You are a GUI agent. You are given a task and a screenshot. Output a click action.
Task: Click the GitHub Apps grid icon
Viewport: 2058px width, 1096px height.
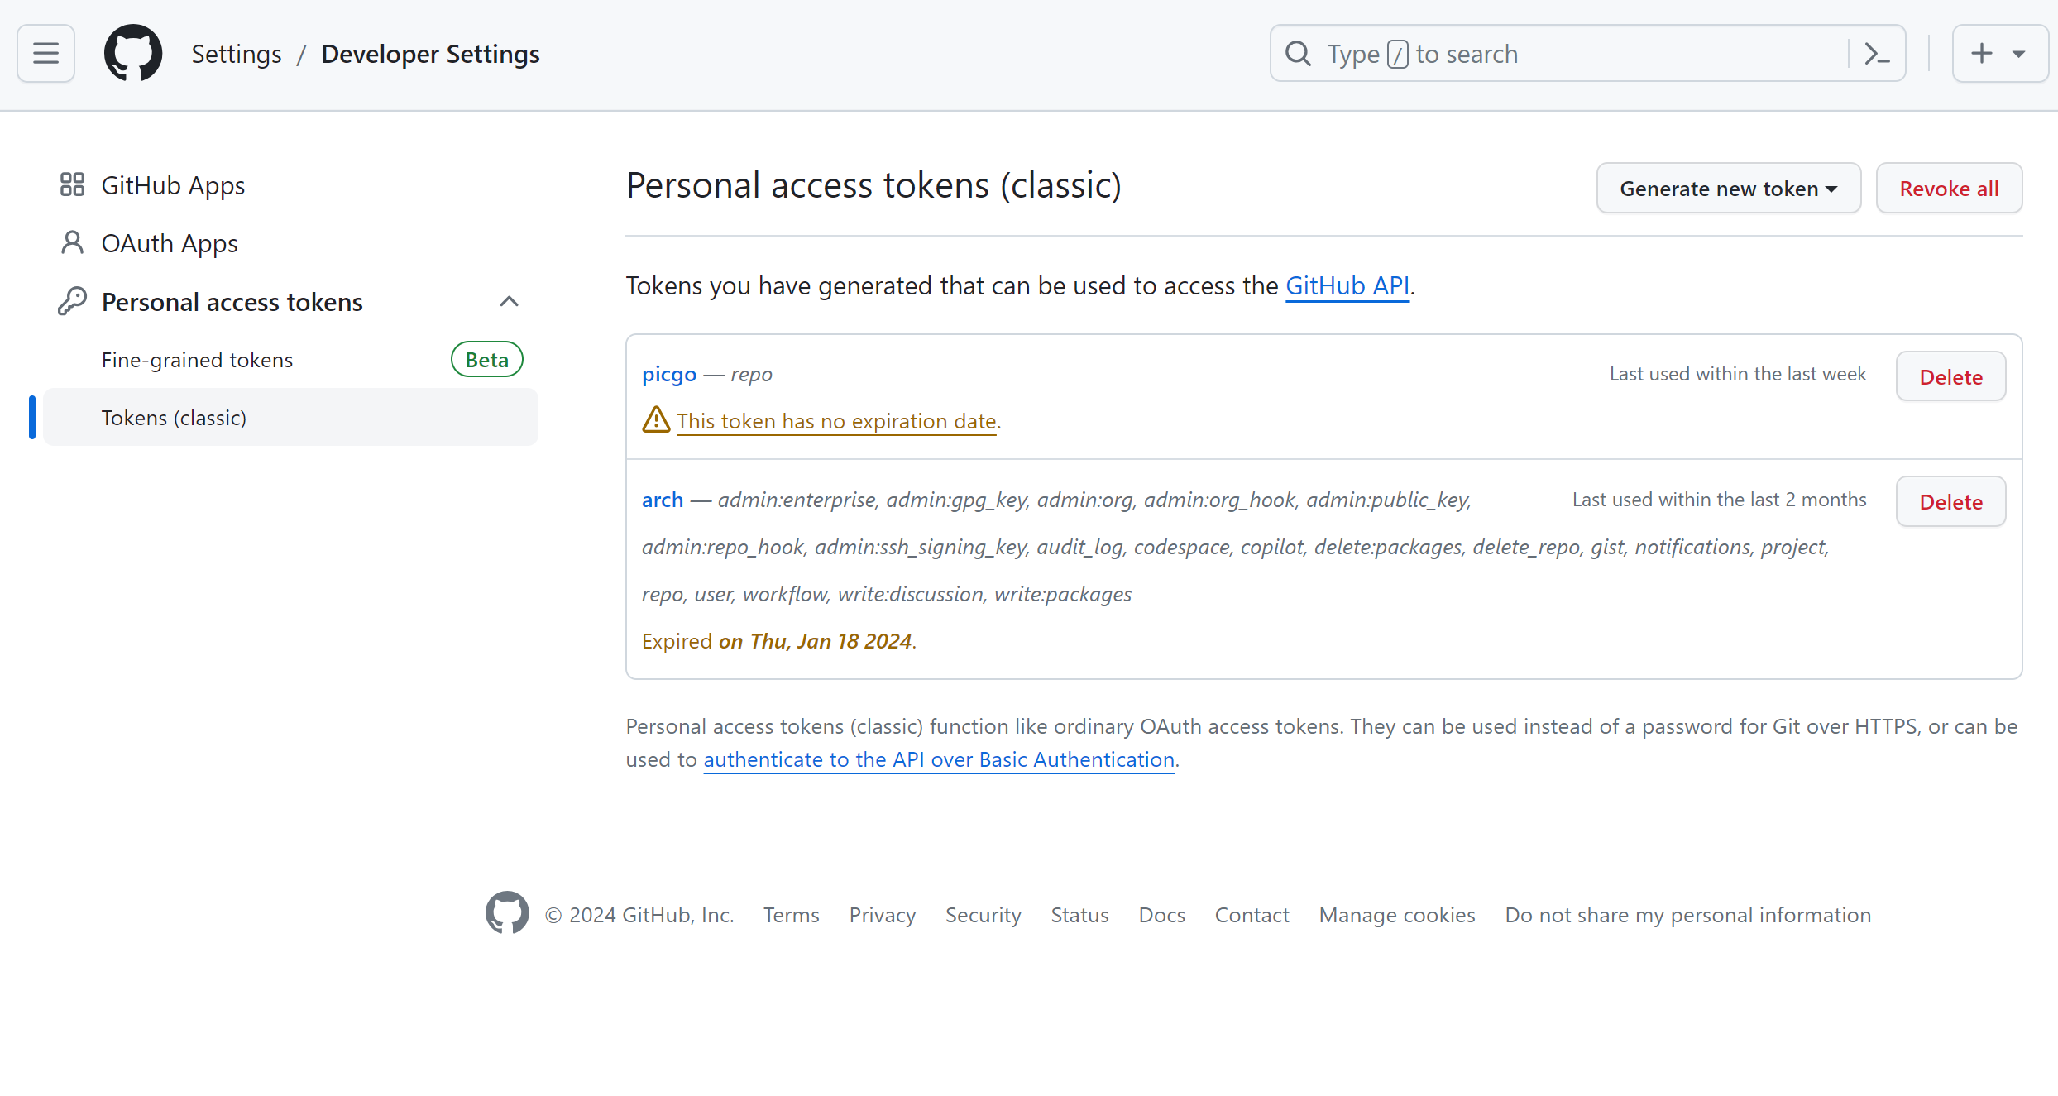(x=72, y=184)
